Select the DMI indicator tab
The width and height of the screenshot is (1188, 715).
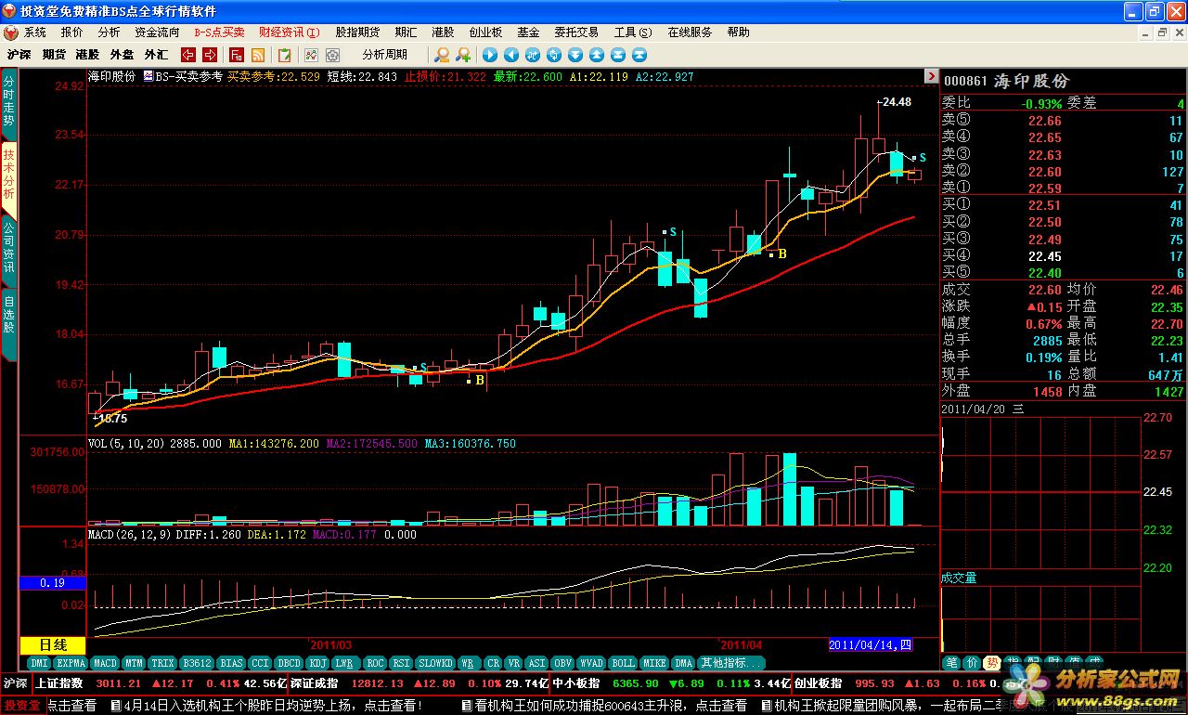[39, 663]
